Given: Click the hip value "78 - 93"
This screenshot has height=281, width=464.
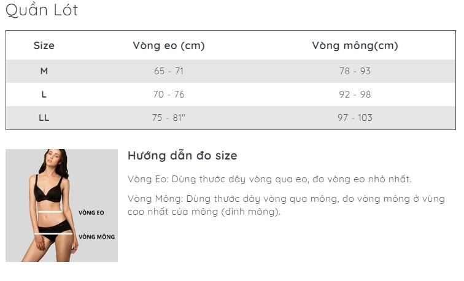Looking at the screenshot, I should click(355, 71).
